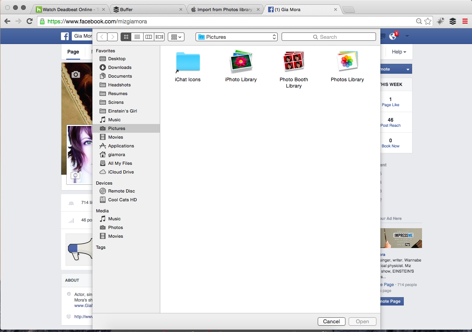Select Desktop in Favorites sidebar
The image size is (472, 332).
127,59
